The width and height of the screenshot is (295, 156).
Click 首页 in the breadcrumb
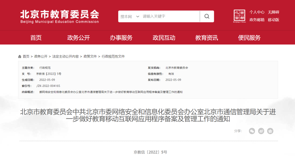click(26, 57)
